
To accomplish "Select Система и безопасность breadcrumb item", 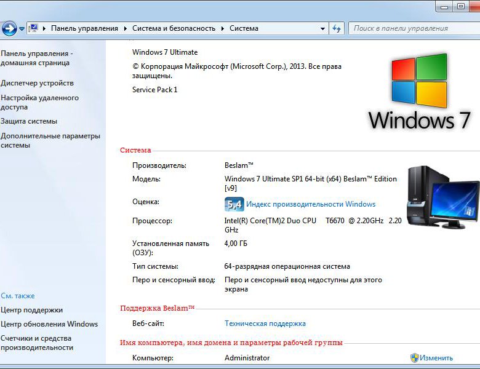I will coord(174,28).
